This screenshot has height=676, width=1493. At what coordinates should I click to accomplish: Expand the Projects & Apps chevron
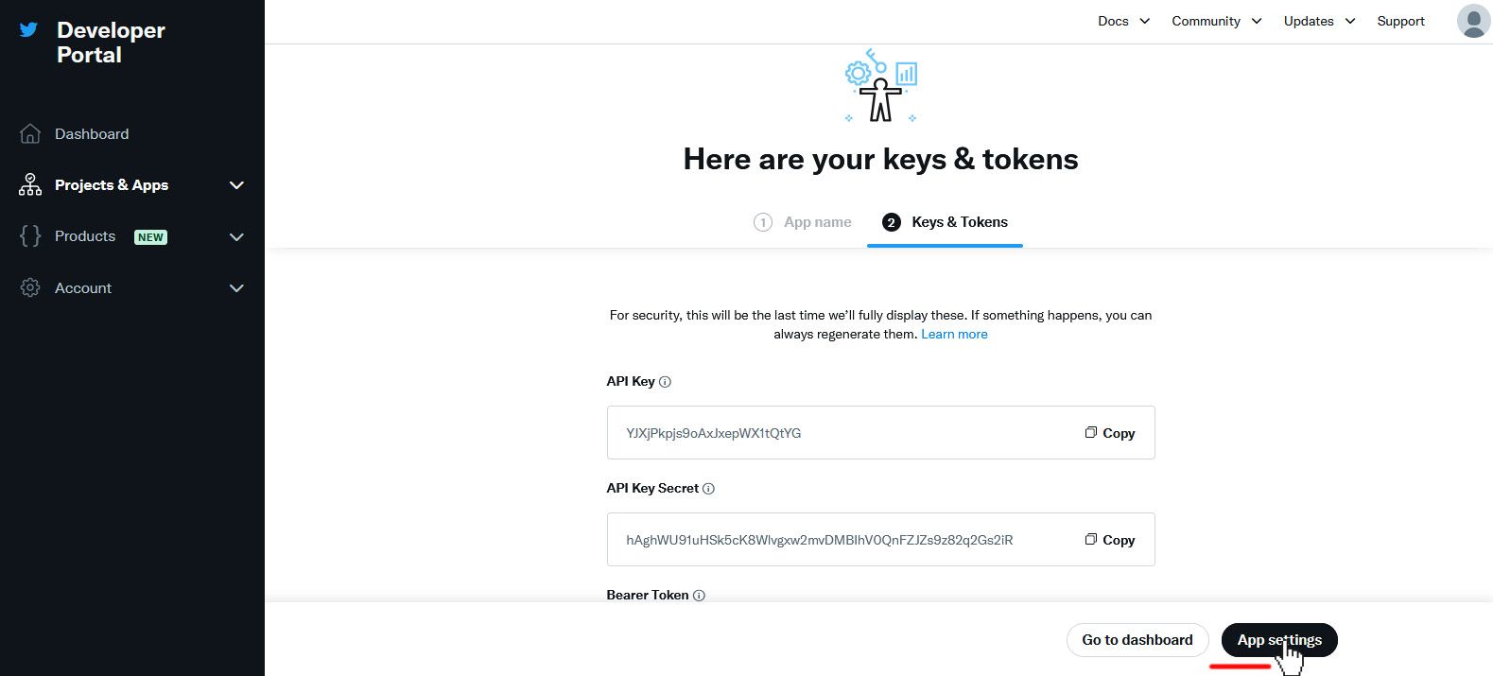click(x=236, y=185)
